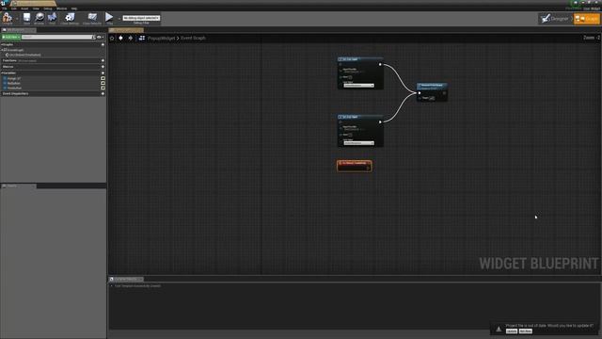Collapse the Variables section
This screenshot has height=339, width=602.
pyautogui.click(x=2, y=73)
